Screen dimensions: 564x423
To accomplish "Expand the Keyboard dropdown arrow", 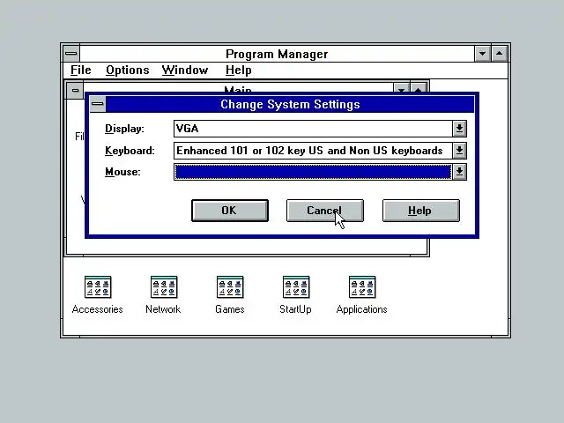I will pyautogui.click(x=459, y=151).
